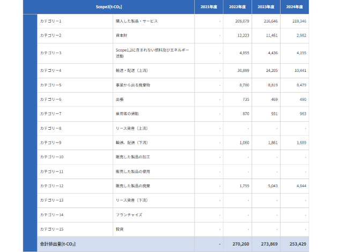
Task: Click value 469 in the table
Action: pyautogui.click(x=274, y=99)
